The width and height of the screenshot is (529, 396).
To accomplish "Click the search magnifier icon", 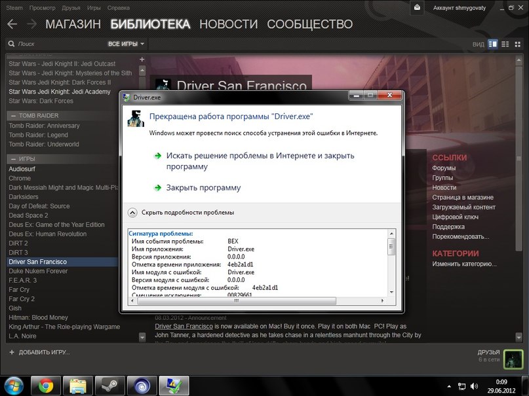I will (x=11, y=44).
